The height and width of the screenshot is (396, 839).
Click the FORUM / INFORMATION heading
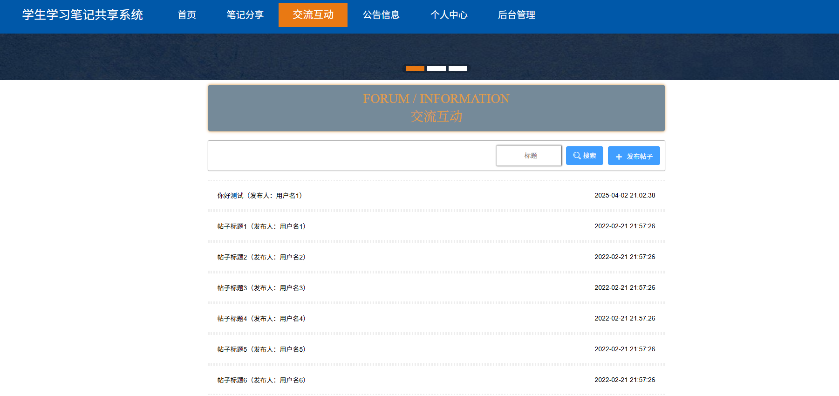[x=437, y=99]
